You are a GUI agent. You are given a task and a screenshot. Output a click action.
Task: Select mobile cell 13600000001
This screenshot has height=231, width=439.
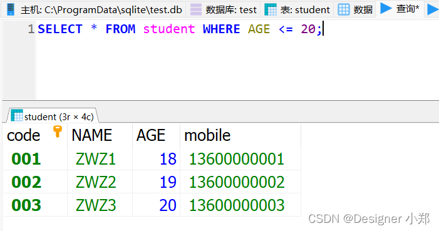tap(240, 159)
